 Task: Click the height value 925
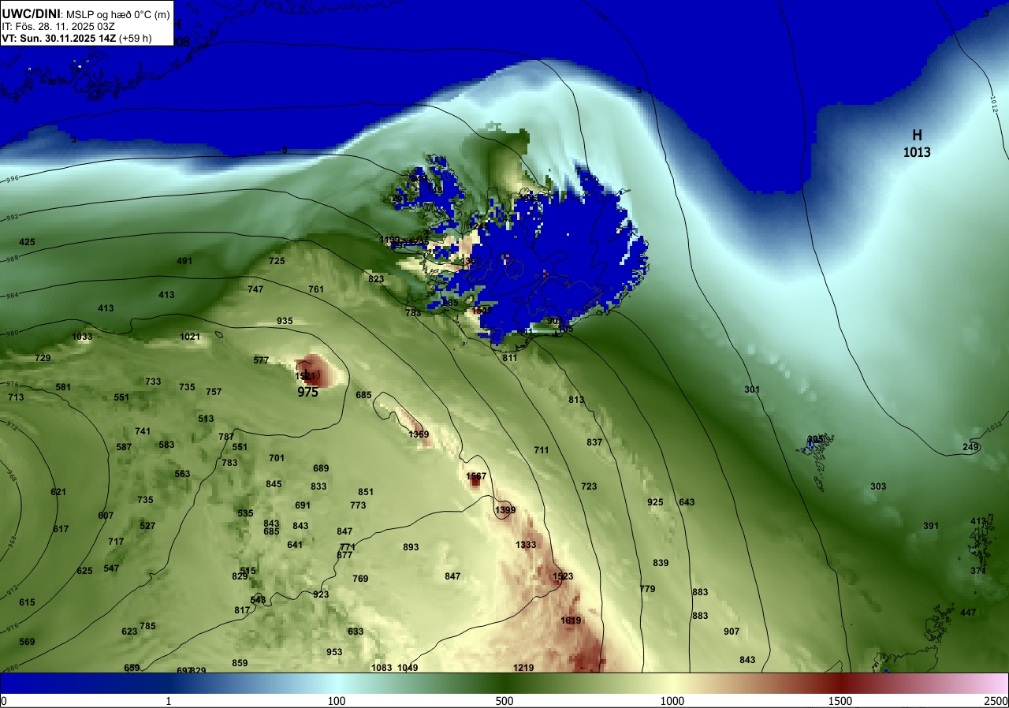point(655,502)
